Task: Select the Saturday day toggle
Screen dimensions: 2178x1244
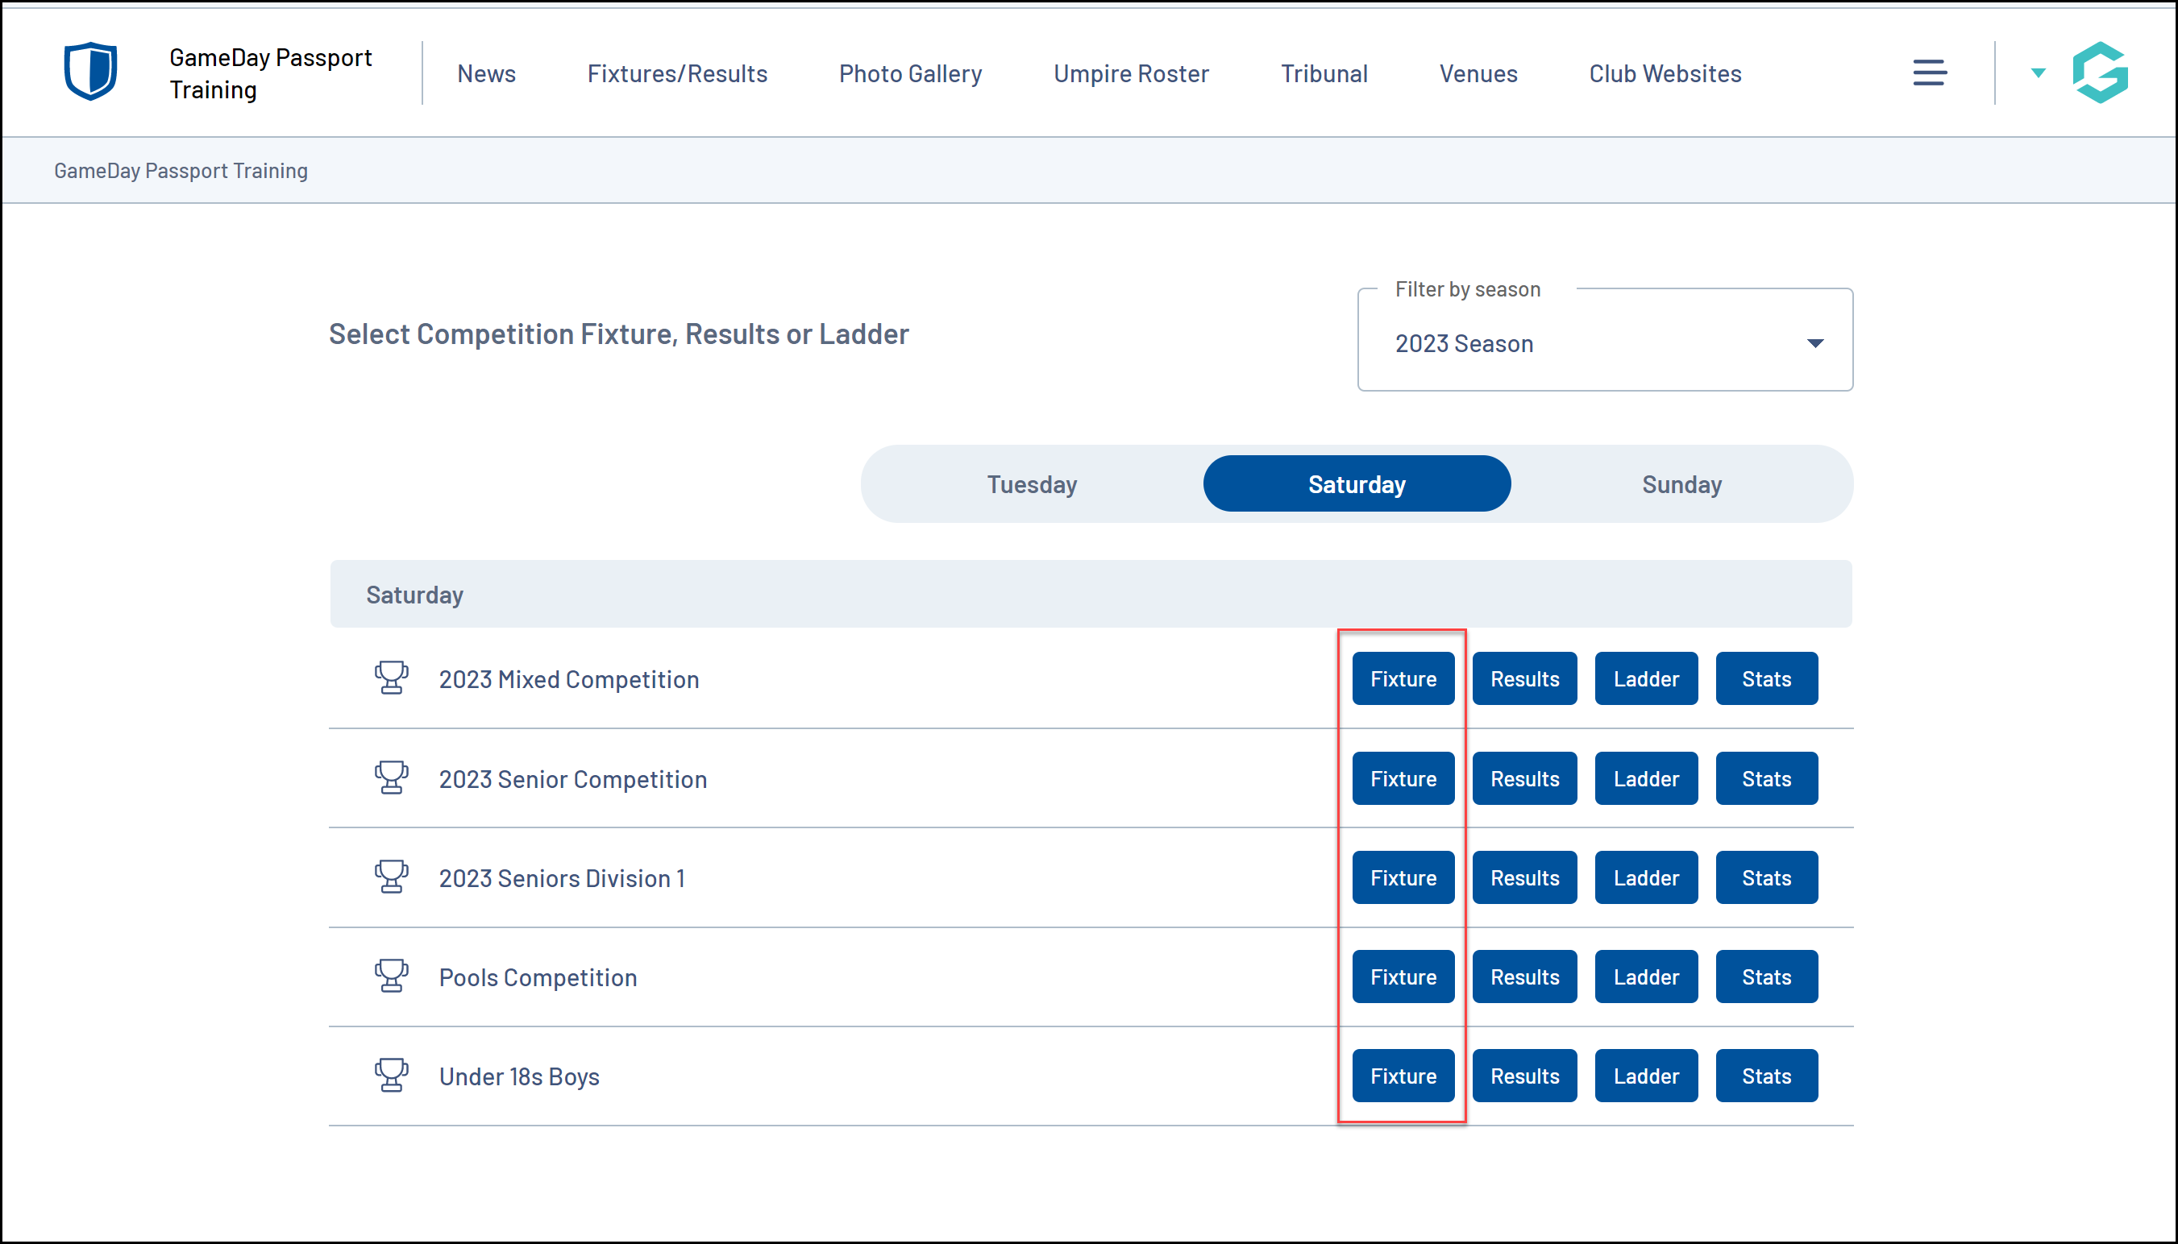Action: point(1357,484)
